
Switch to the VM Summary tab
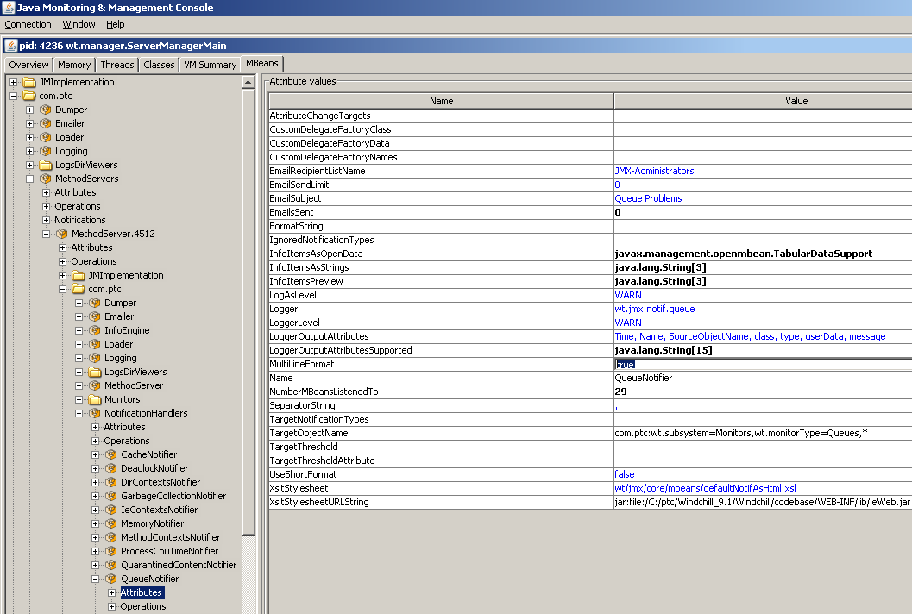tap(210, 65)
